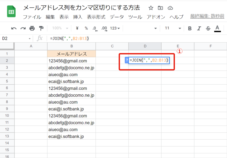Select column A header

point(31,46)
